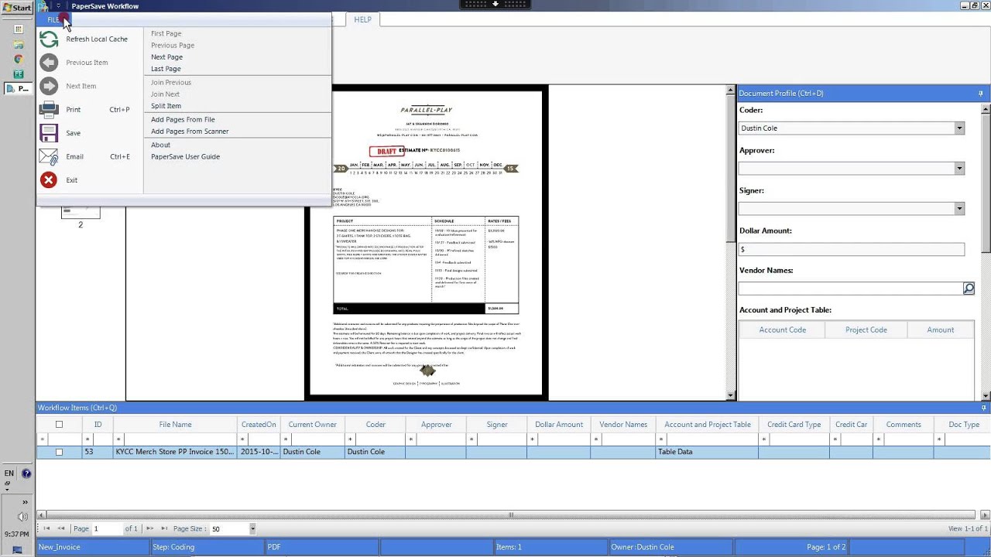This screenshot has width=991, height=557.
Task: Click the Account Code column header
Action: coord(782,330)
